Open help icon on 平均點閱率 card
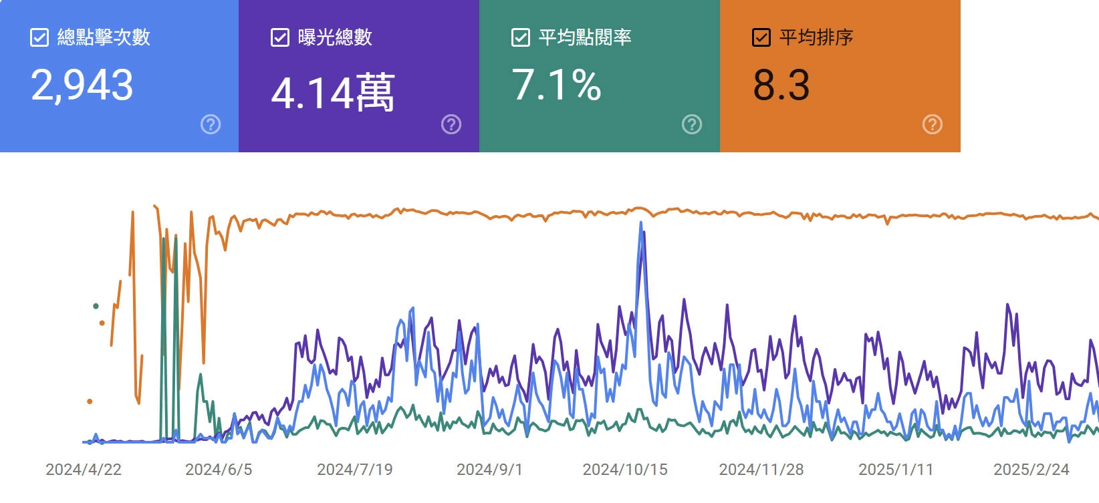Image resolution: width=1099 pixels, height=503 pixels. click(692, 124)
